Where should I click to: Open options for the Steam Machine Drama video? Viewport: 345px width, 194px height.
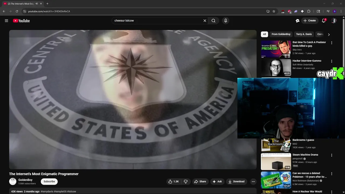(332, 155)
